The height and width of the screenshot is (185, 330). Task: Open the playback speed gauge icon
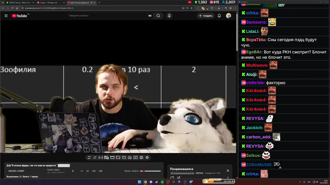(130, 158)
